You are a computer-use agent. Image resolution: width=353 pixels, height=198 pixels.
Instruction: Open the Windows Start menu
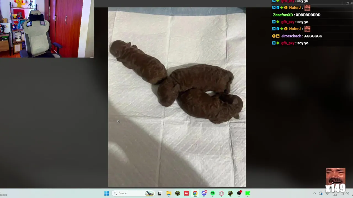point(106,193)
